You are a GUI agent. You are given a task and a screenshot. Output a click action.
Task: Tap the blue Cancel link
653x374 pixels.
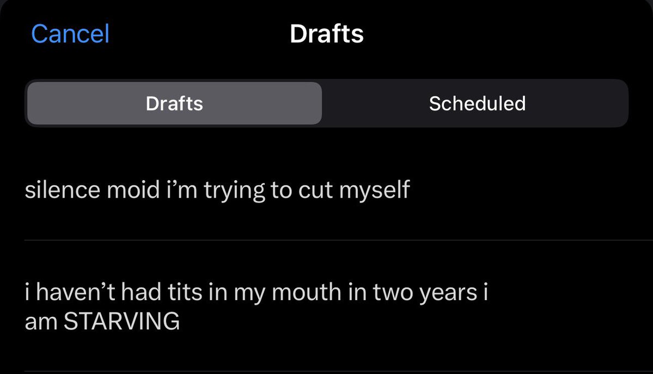tap(70, 34)
